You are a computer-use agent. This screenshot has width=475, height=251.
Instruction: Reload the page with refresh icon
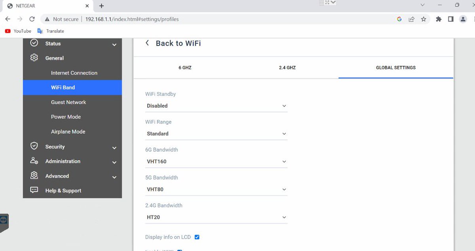pos(32,19)
